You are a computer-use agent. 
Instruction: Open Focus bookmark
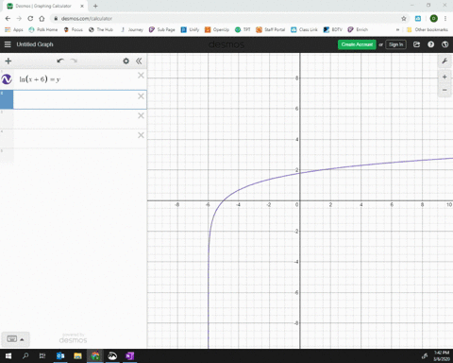click(x=74, y=29)
